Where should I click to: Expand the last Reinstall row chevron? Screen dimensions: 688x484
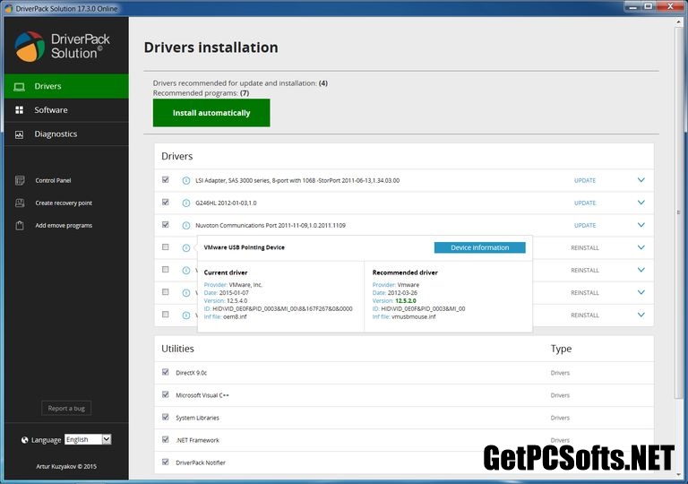[641, 315]
